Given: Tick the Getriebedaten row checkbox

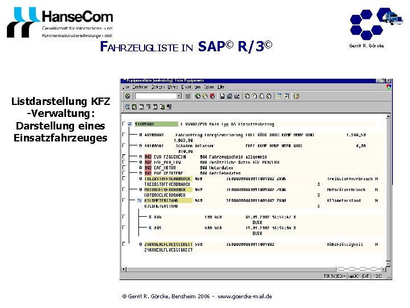Looking at the screenshot, I should click(124, 173).
